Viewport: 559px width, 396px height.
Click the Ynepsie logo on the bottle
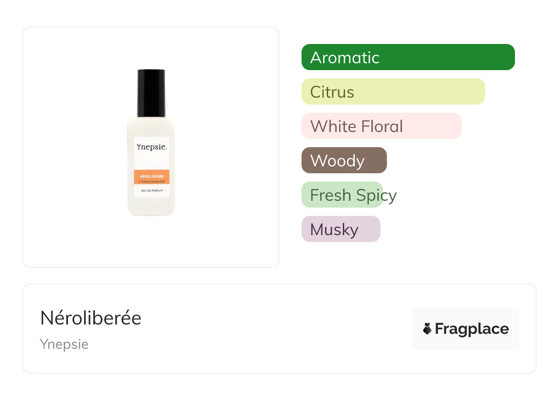pos(151,147)
